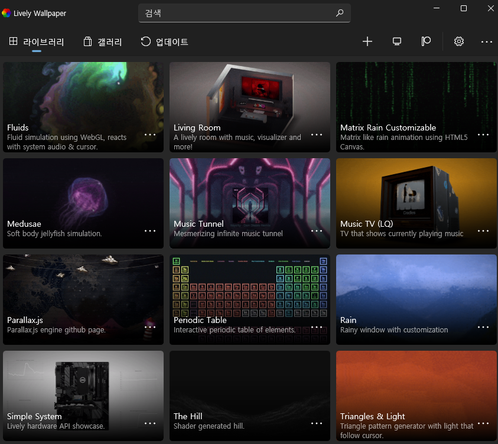The image size is (498, 444).
Task: Click the 검색 search input field
Action: pos(244,13)
